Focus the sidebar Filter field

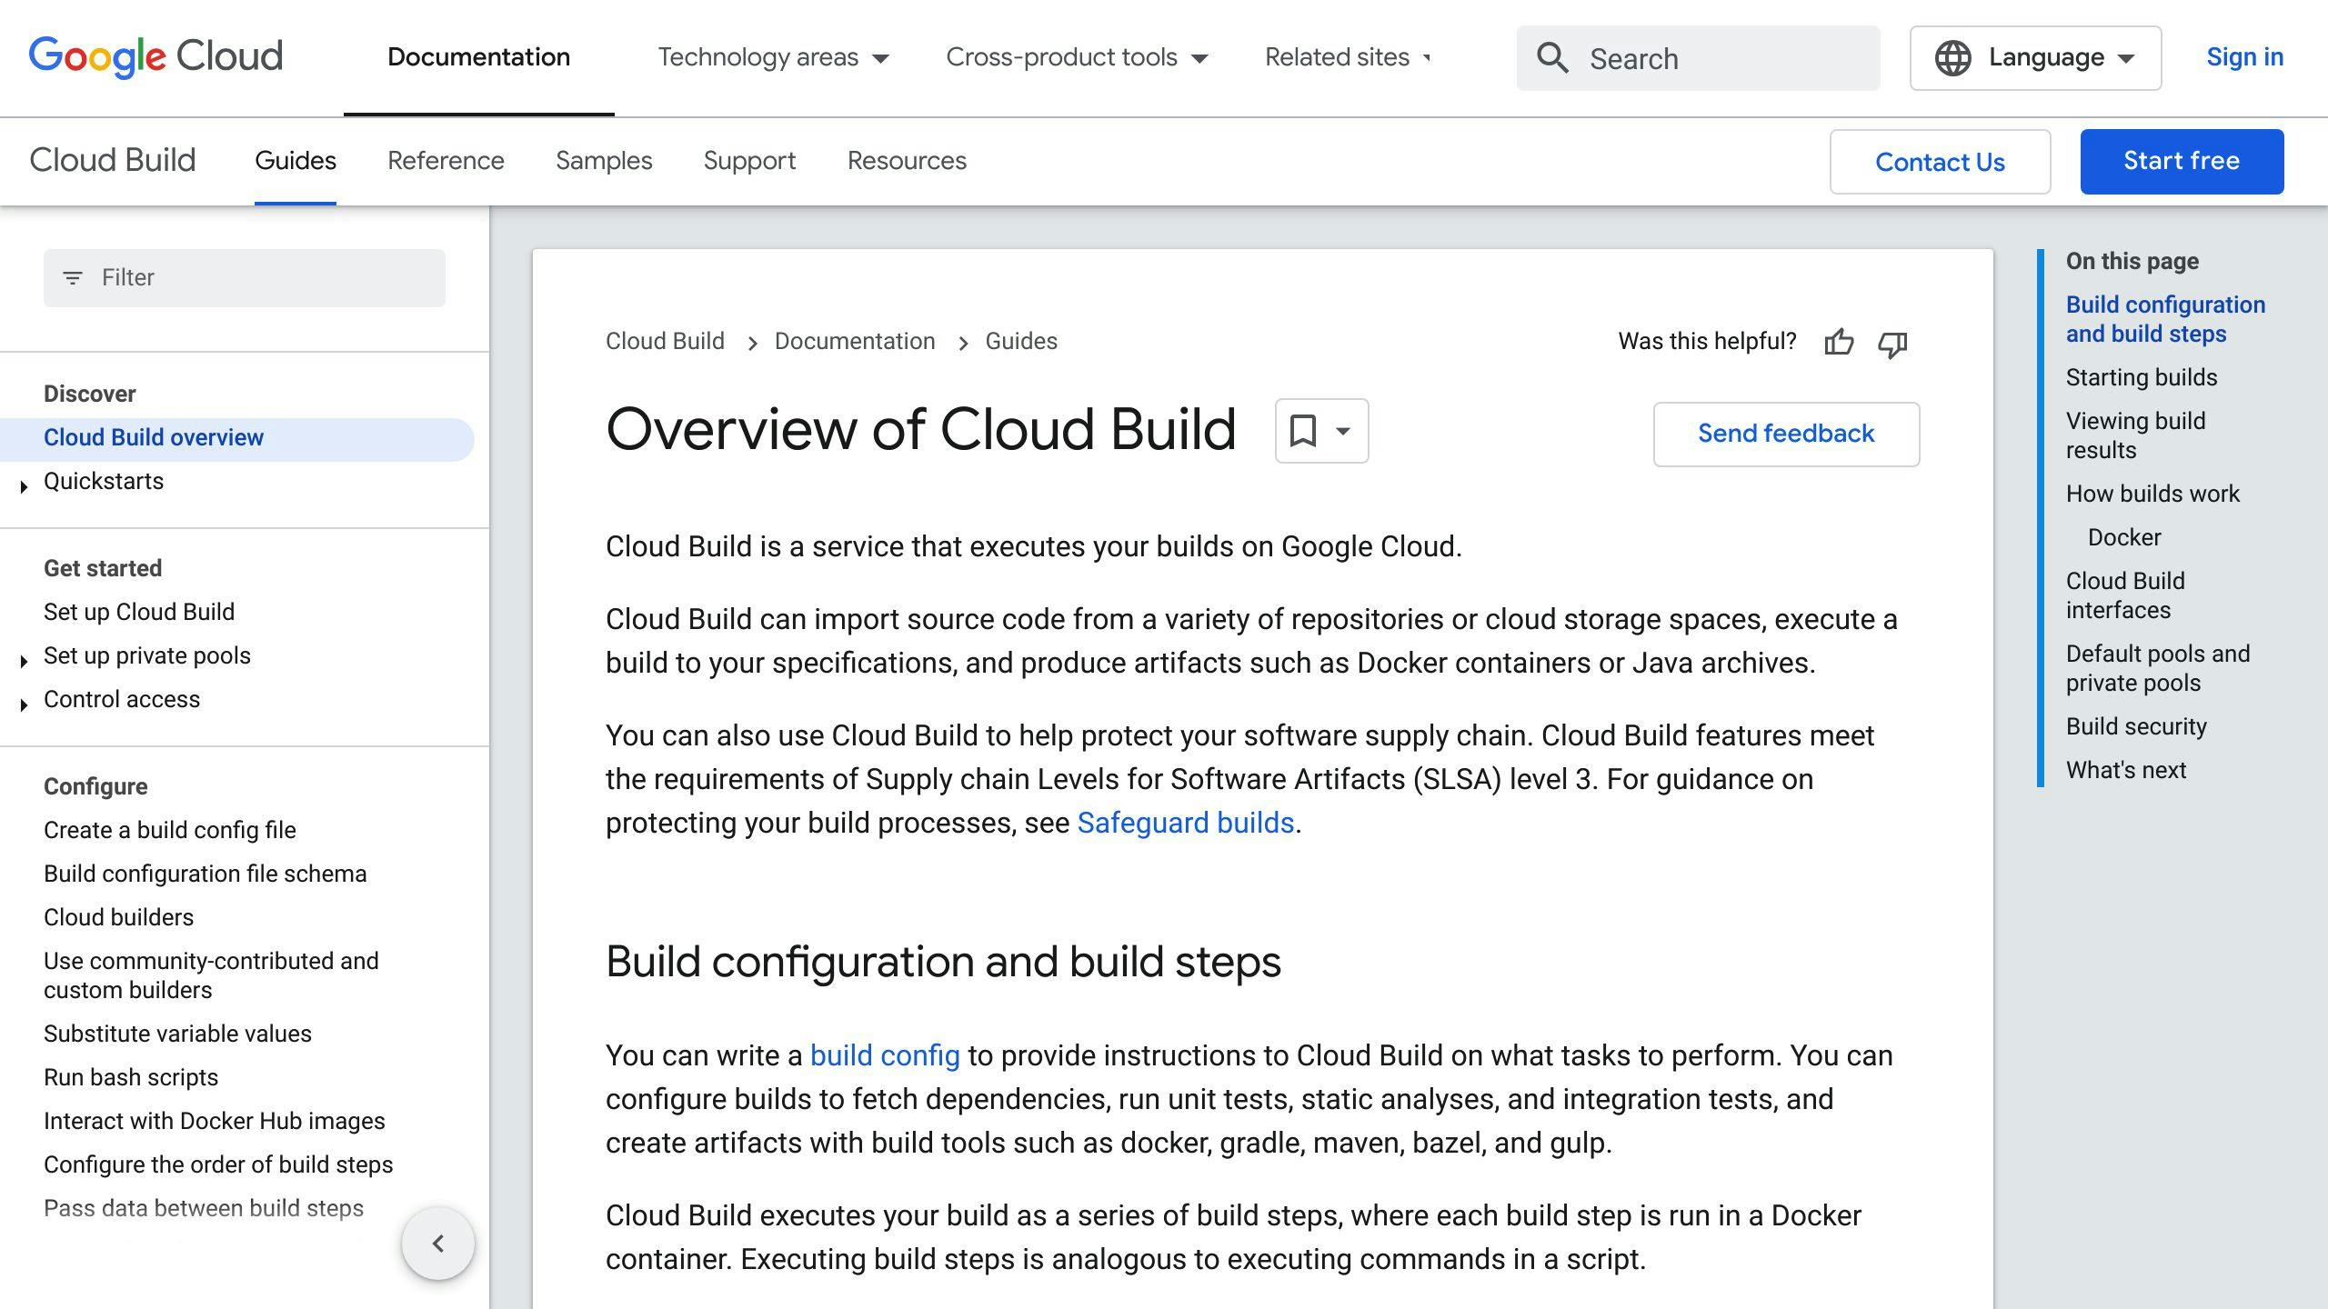pos(245,278)
